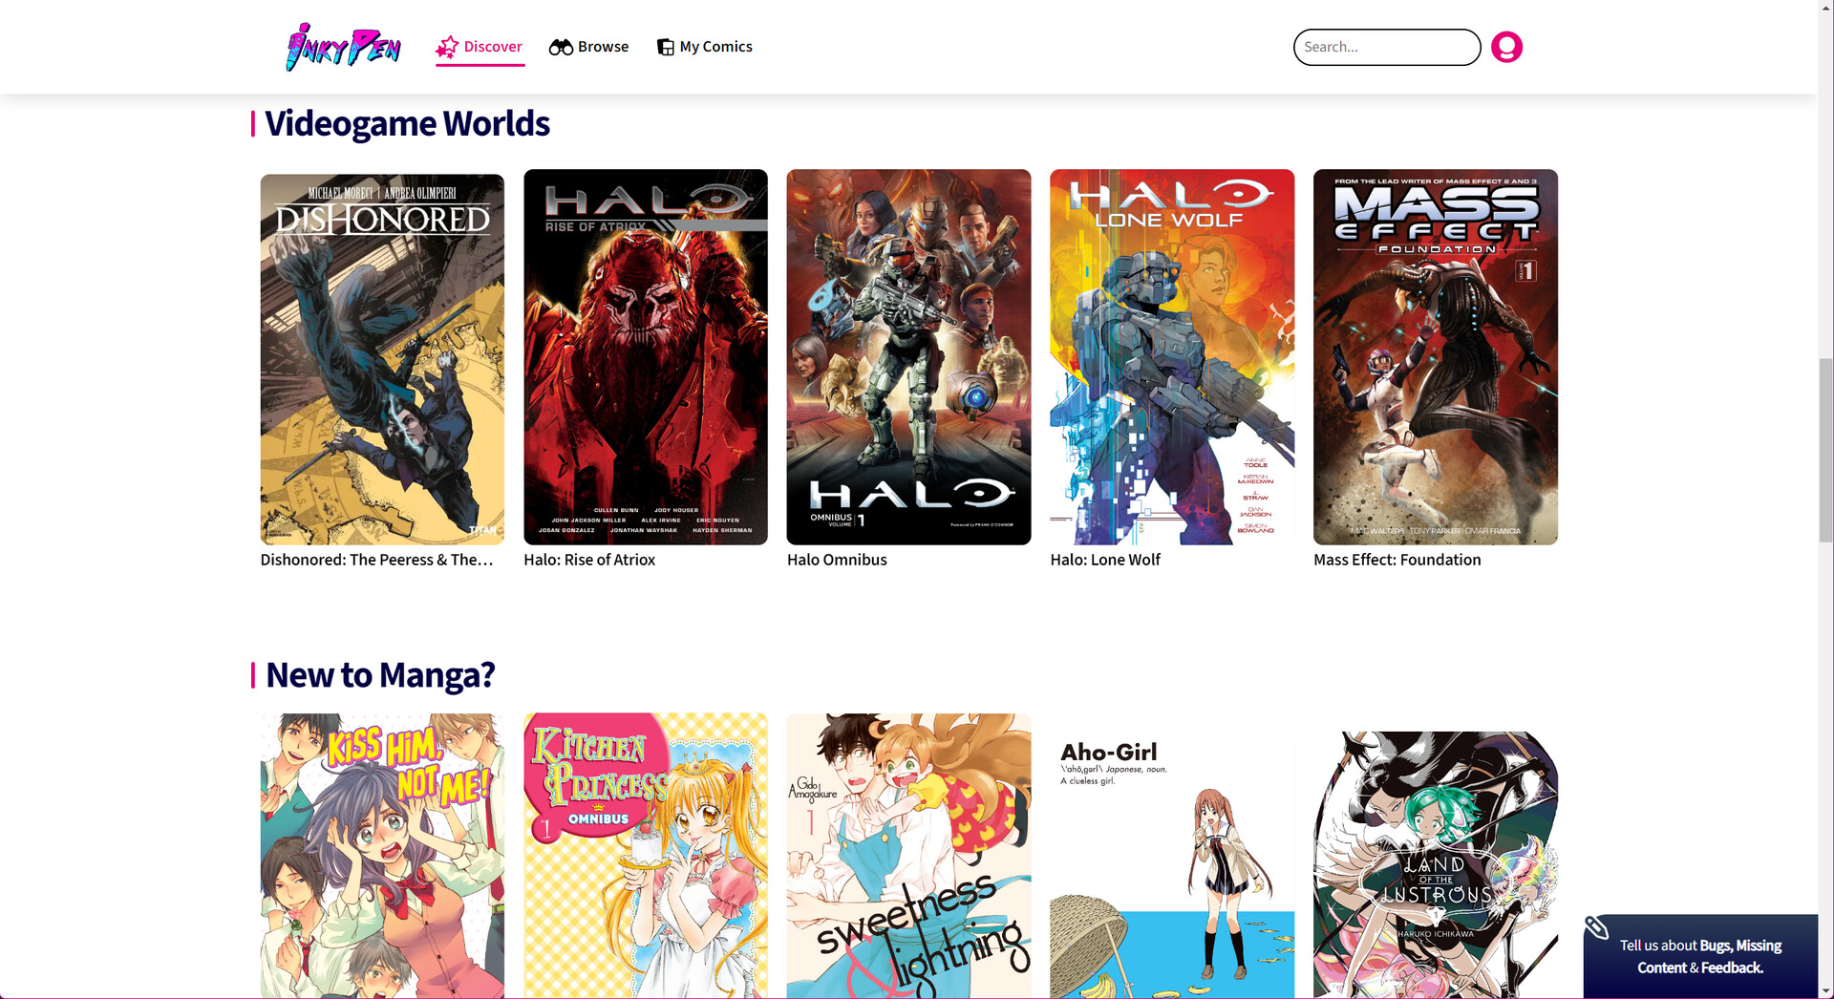Click the 'Mass Effect: Foundation' title link
1834x999 pixels.
click(x=1397, y=560)
